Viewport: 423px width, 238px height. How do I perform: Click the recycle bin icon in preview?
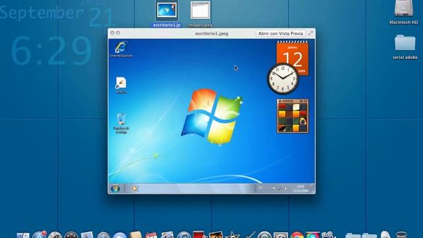(121, 120)
